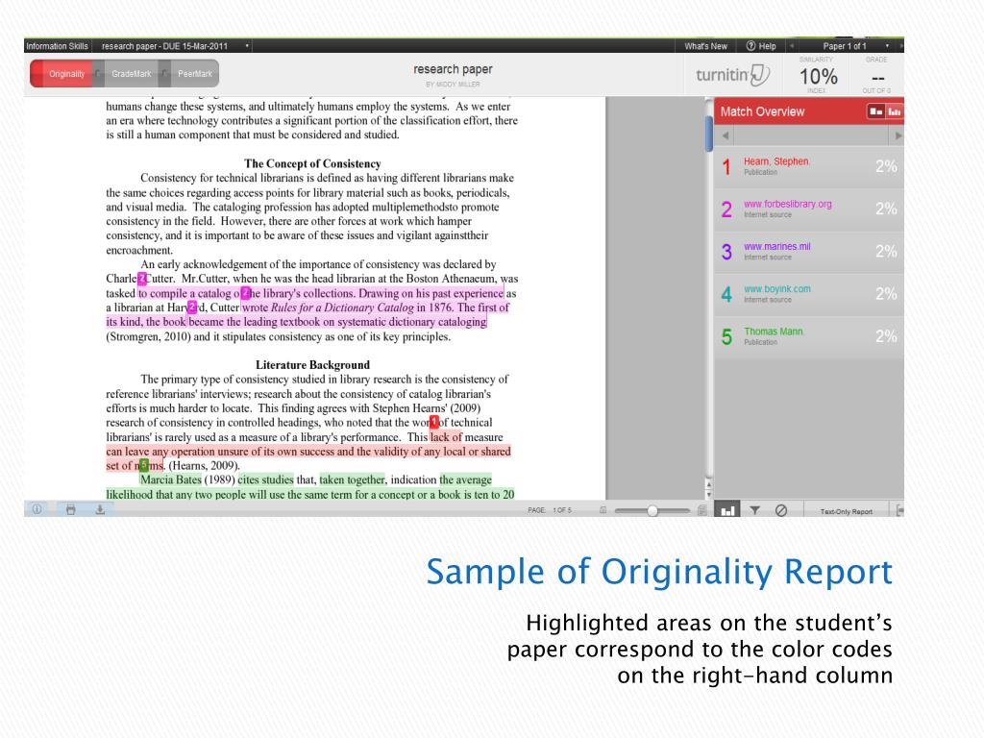
Task: Click the large zoom-in page icon
Action: (x=702, y=510)
